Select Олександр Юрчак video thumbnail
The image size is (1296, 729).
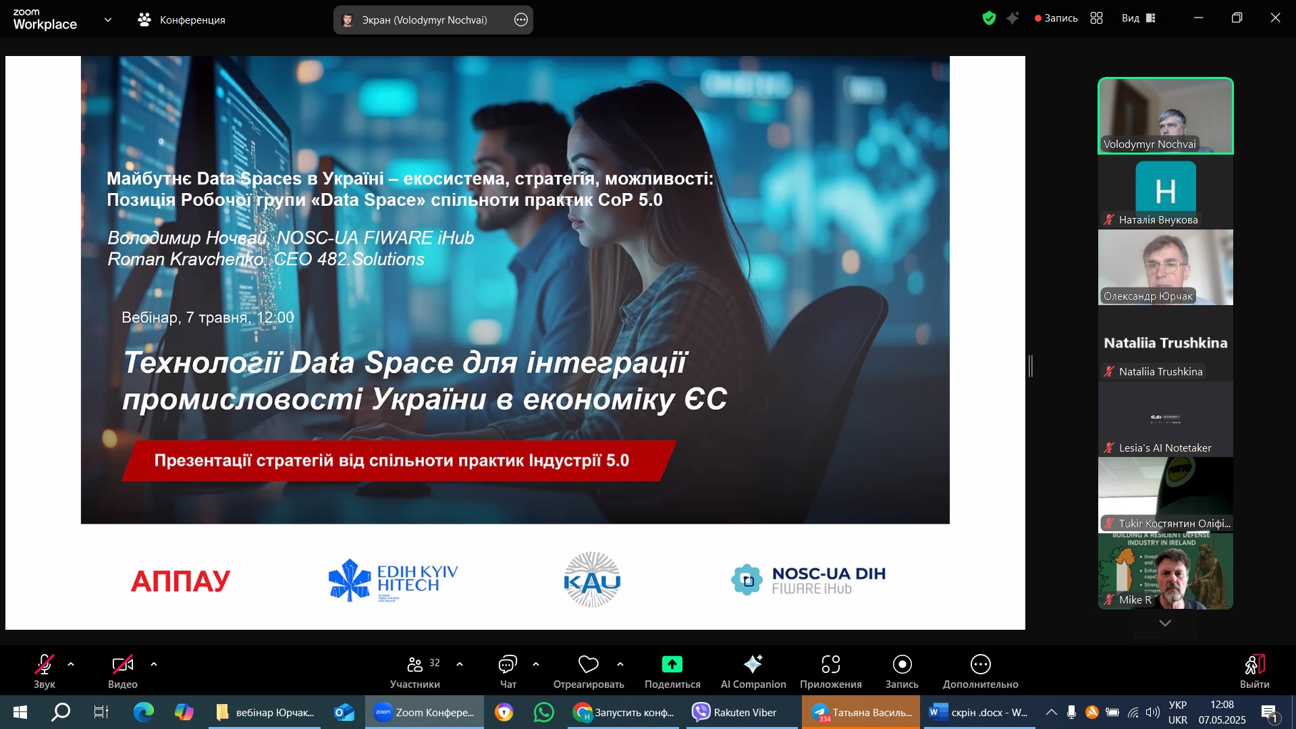[1165, 267]
